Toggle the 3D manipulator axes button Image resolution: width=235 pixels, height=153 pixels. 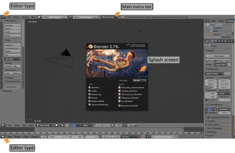[71, 125]
